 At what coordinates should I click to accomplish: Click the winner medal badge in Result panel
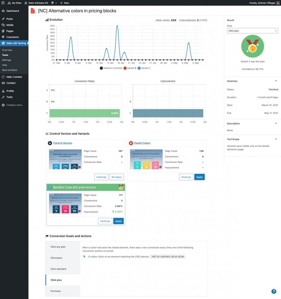(252, 46)
